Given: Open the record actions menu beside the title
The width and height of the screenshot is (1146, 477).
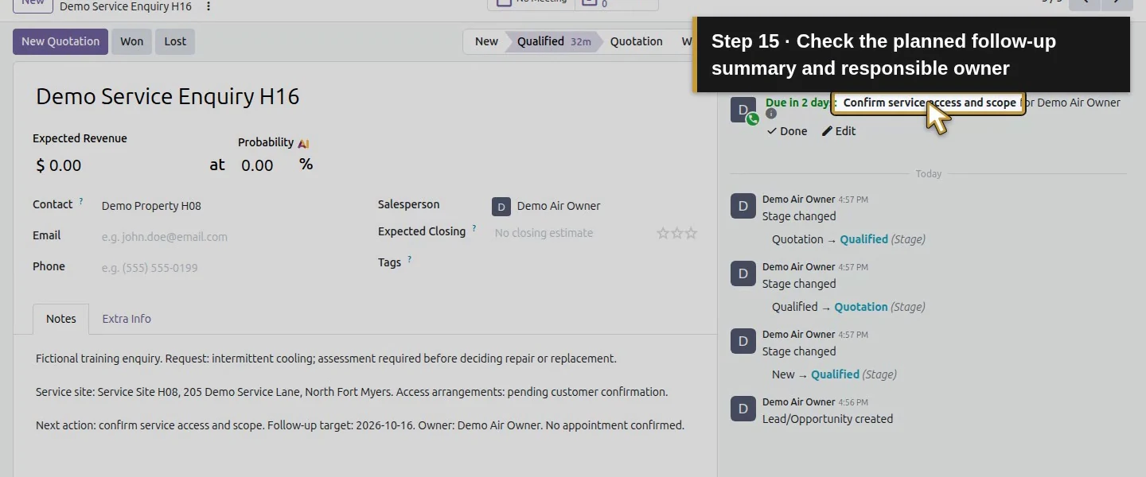Looking at the screenshot, I should (x=209, y=6).
